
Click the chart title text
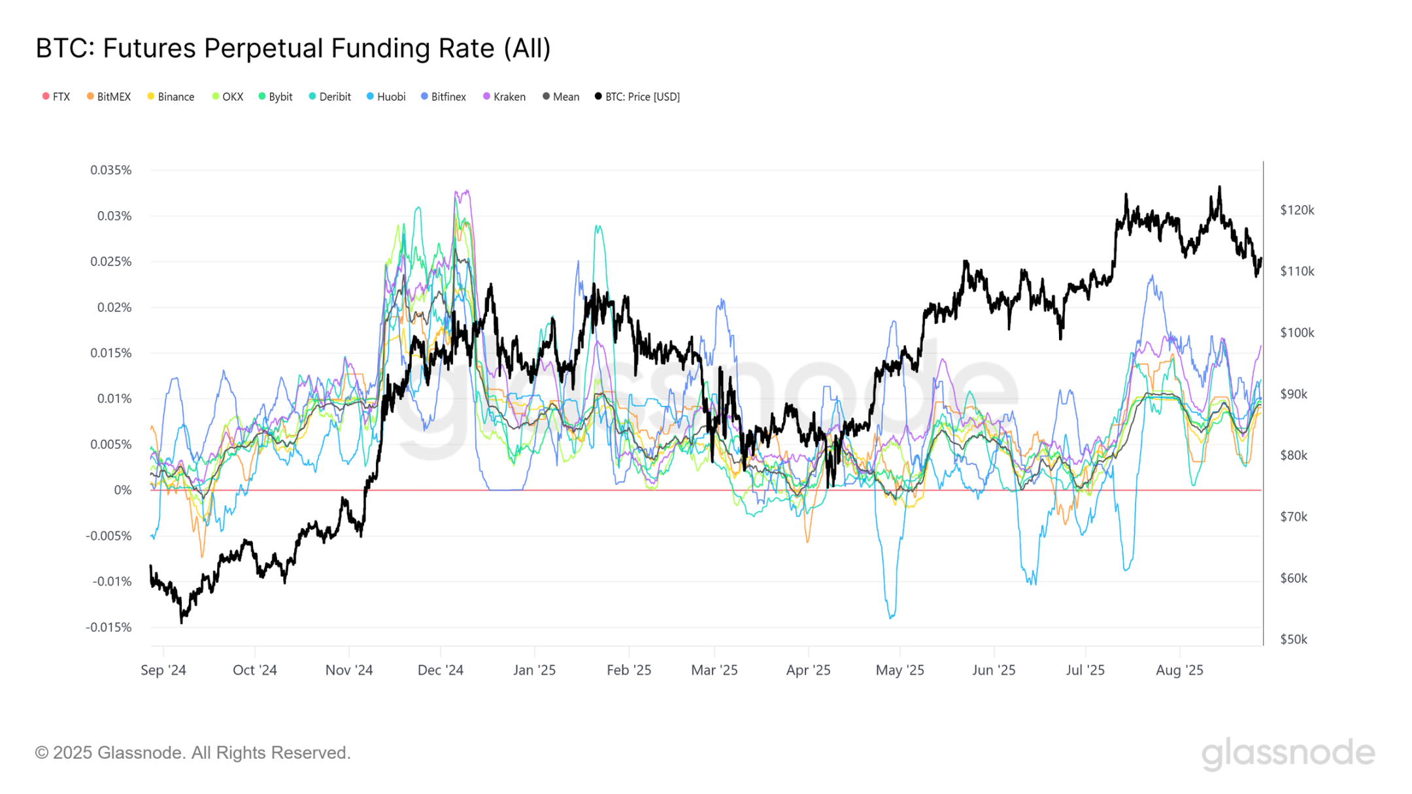coord(293,48)
